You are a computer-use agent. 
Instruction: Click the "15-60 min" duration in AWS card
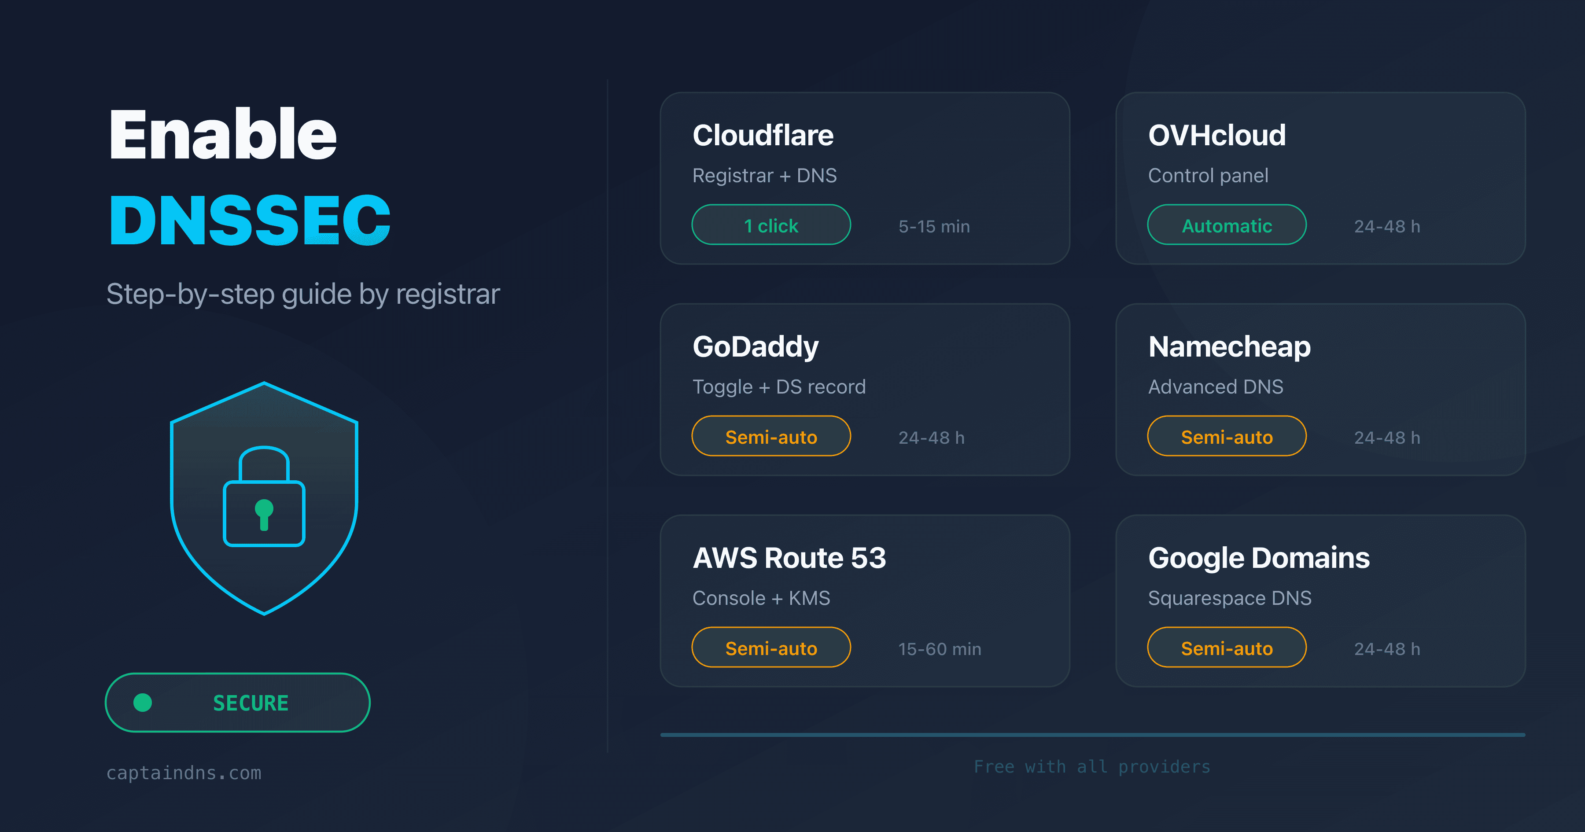(940, 648)
